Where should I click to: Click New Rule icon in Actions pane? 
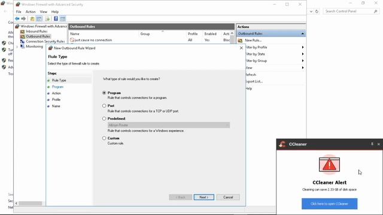(x=240, y=41)
